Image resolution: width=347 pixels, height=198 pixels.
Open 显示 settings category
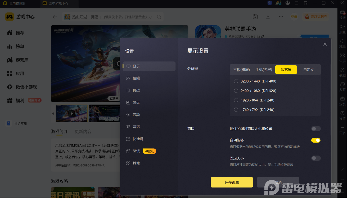pos(149,66)
